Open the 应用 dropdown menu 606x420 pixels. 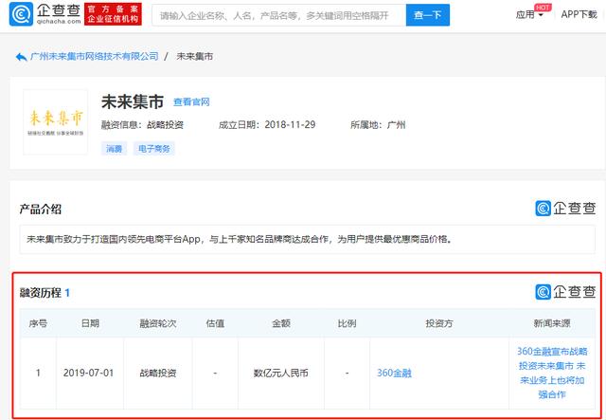[x=530, y=15]
